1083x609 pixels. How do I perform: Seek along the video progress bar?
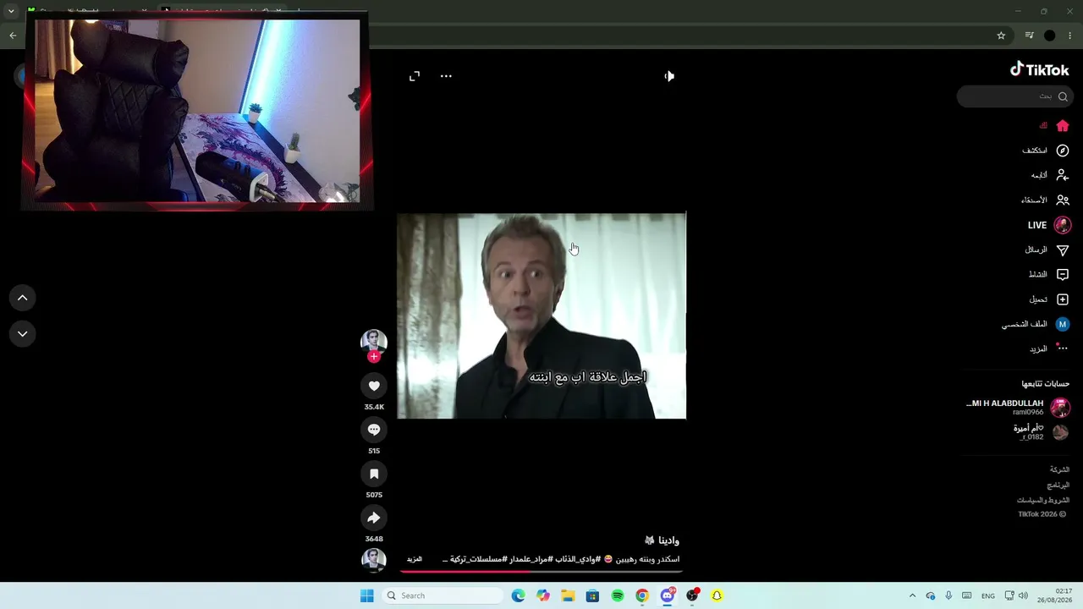coord(541,571)
